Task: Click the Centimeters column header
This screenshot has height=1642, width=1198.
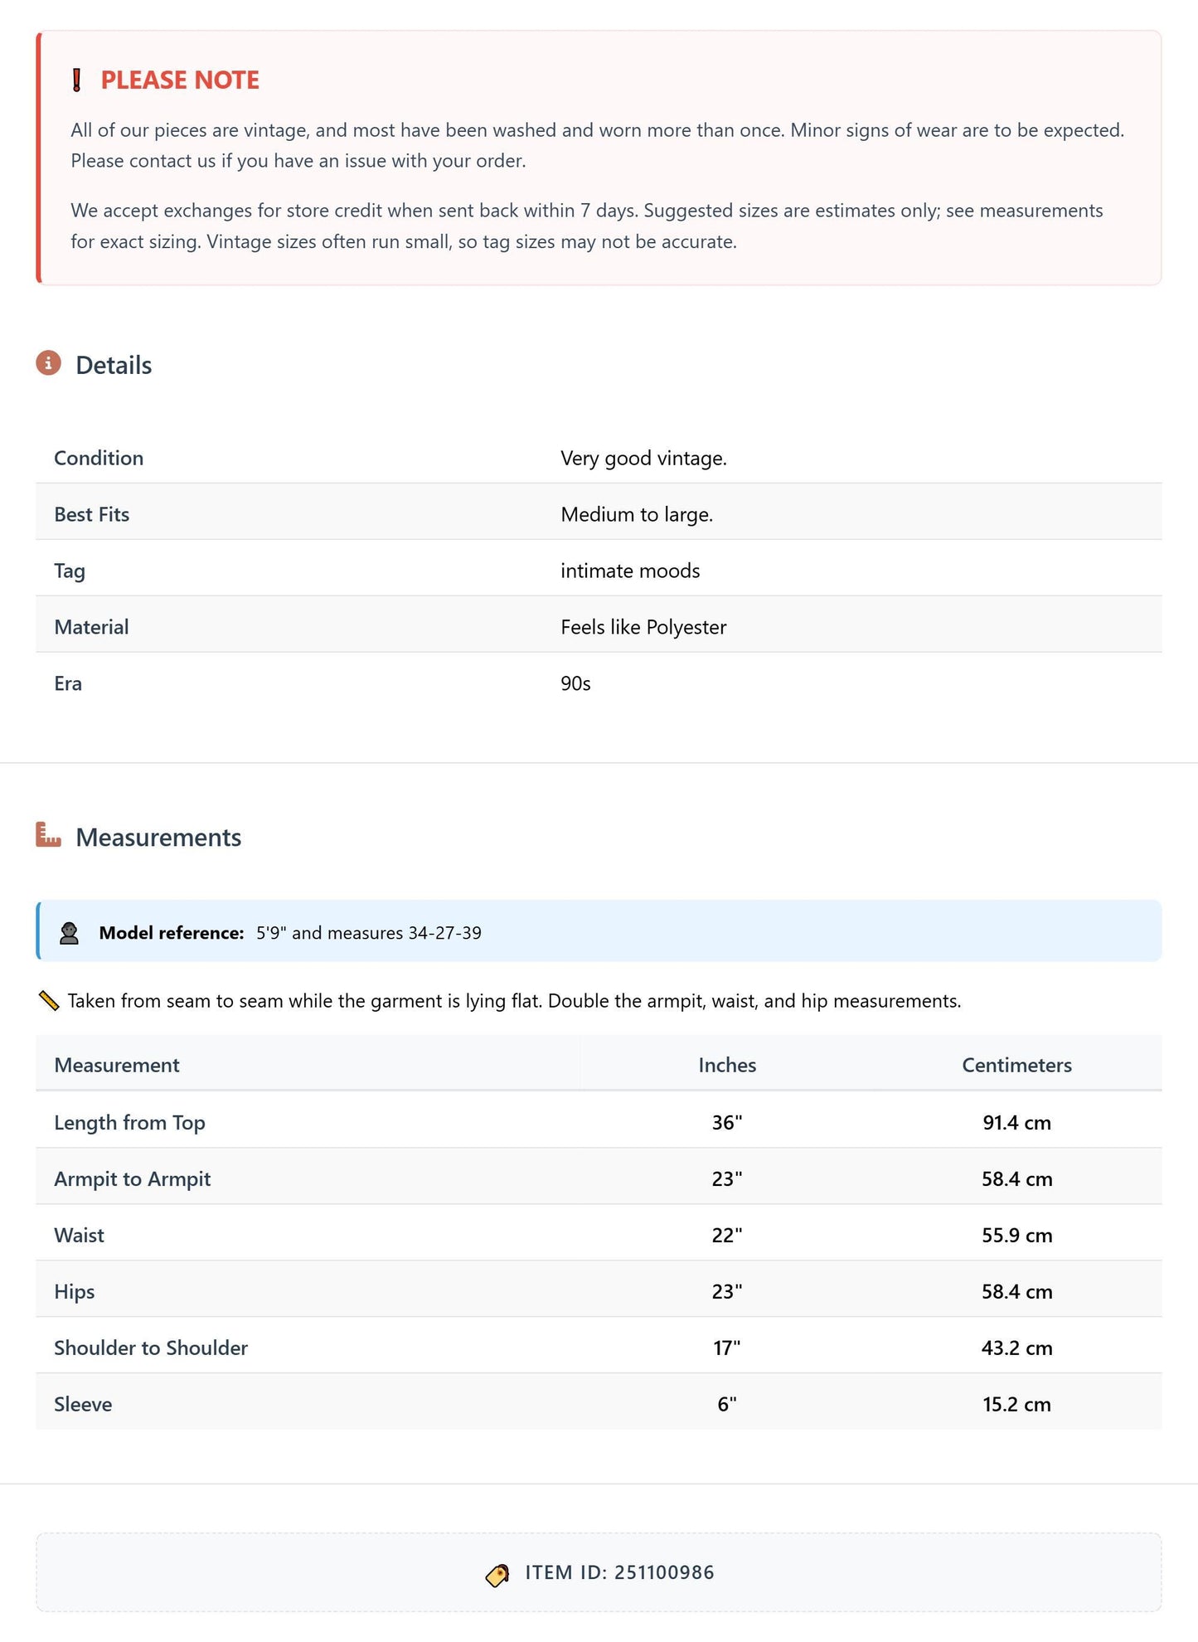Action: [1016, 1065]
